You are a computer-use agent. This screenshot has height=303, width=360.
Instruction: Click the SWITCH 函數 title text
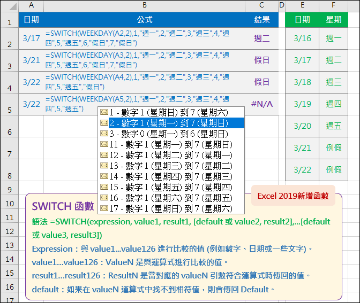63,206
